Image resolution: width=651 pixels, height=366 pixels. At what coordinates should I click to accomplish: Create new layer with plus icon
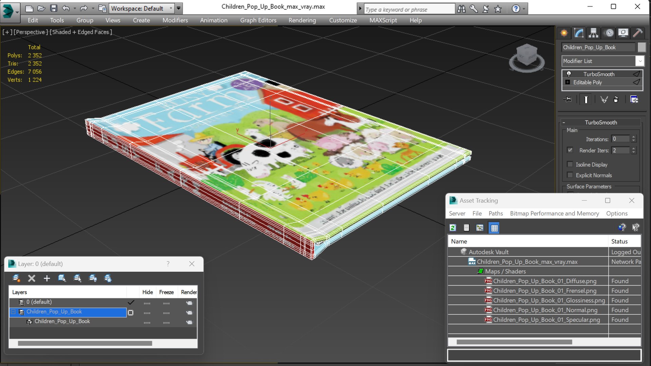tap(47, 278)
